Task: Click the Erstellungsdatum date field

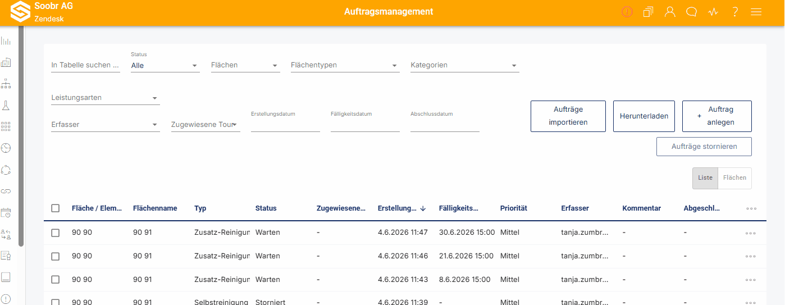Action: (285, 125)
